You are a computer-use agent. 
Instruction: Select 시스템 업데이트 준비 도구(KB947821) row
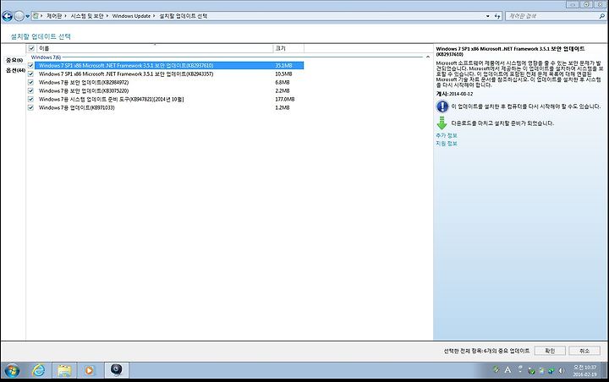coord(169,100)
